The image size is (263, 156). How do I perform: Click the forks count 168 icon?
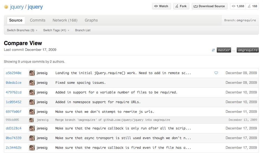[x=249, y=6]
